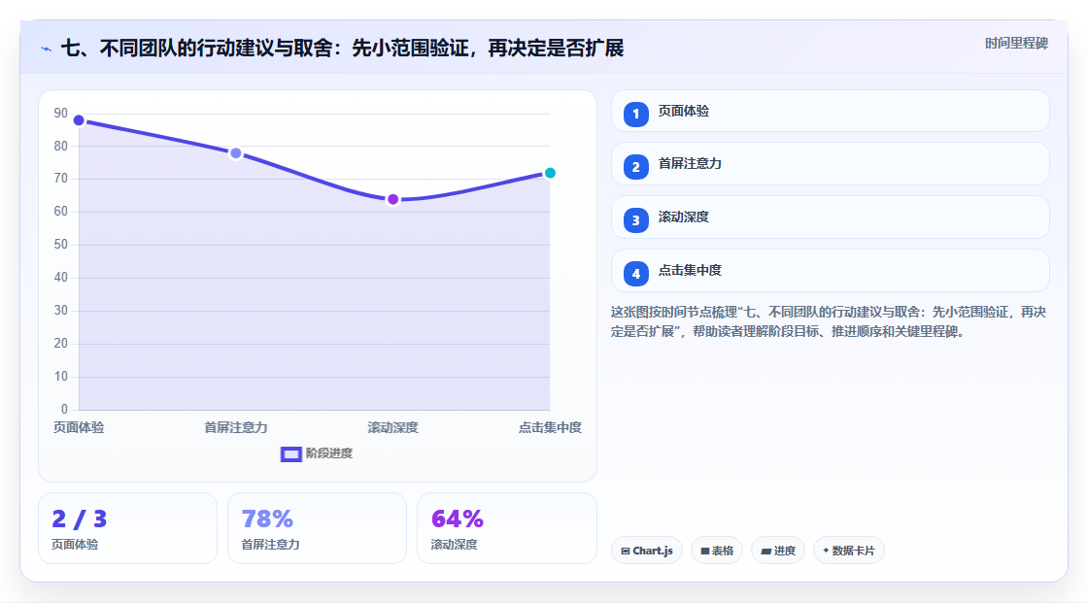This screenshot has width=1088, height=603.
Task: Click the x-axis label 点击集中度
Action: [550, 428]
